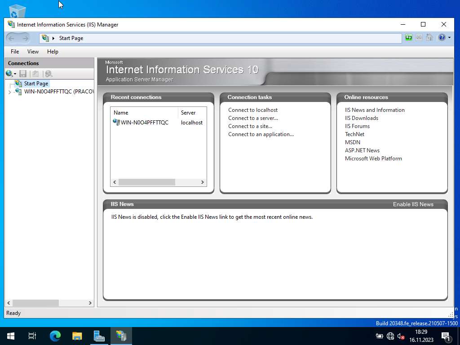This screenshot has height=345, width=460.
Task: Click the address bar root icon arrow
Action: 53,38
